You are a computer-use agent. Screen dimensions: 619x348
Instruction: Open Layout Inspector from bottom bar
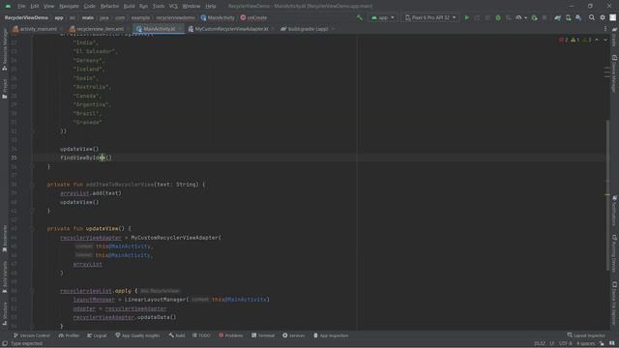586,335
